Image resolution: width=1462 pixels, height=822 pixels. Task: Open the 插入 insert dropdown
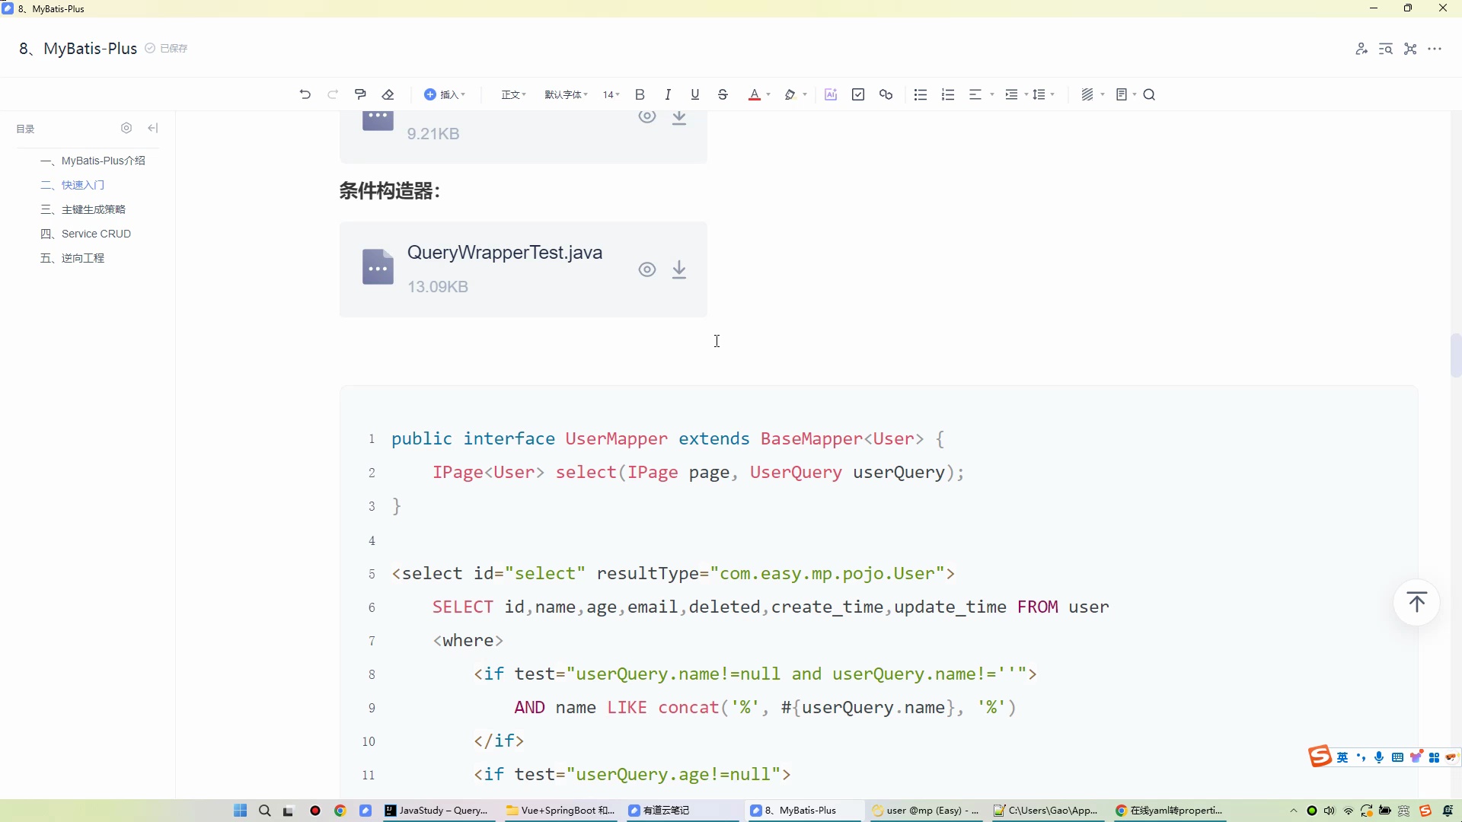click(x=445, y=94)
